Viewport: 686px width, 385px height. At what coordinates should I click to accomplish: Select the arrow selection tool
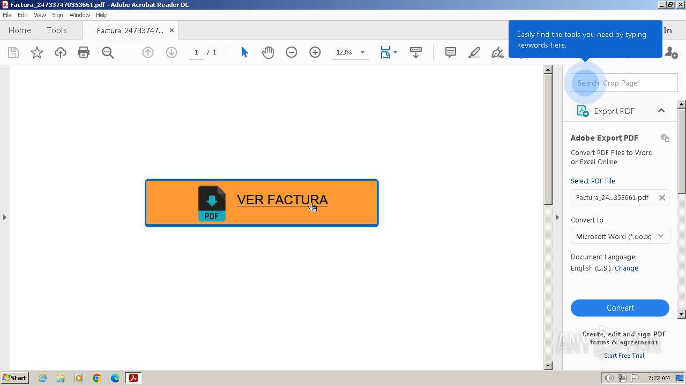(244, 52)
